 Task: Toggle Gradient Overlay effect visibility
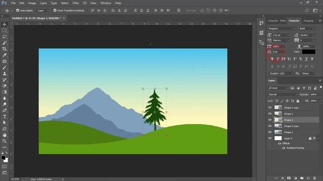[x=284, y=148]
